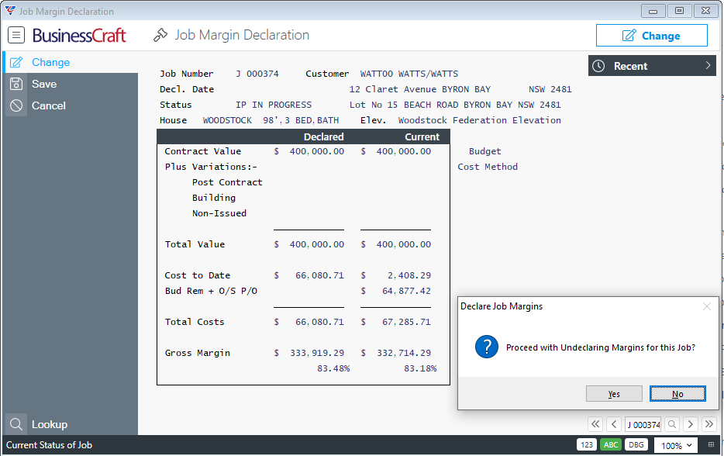The image size is (724, 456).
Task: Click the Current Status of Job status text
Action: 49,445
